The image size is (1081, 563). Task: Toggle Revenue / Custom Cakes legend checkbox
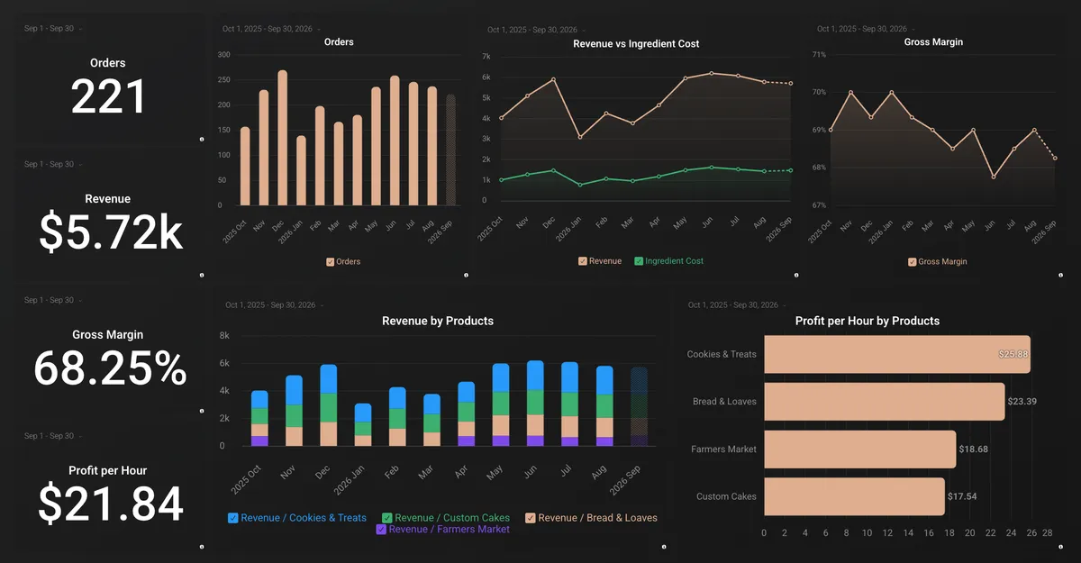(387, 518)
